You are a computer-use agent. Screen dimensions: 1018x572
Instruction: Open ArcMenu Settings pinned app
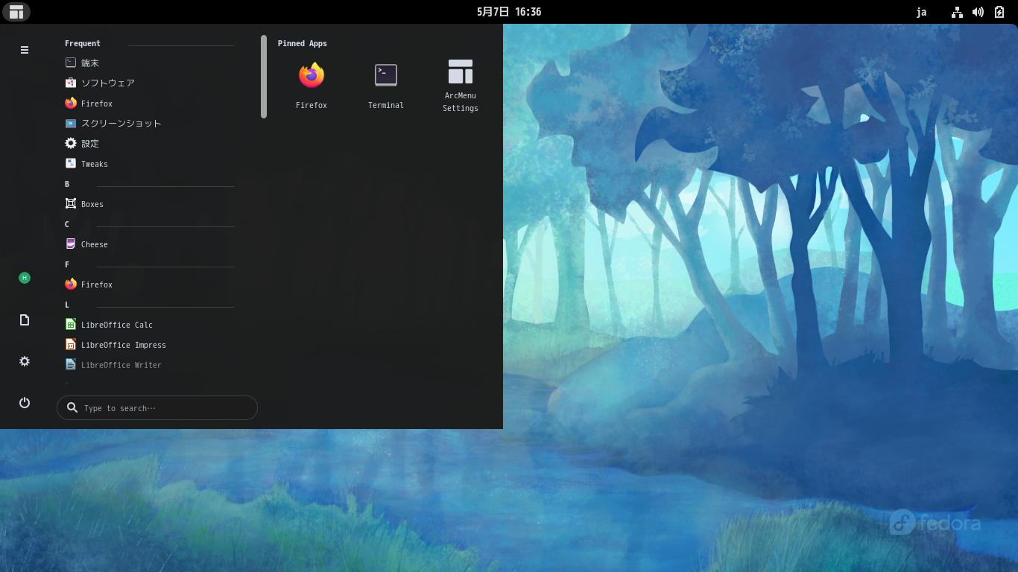pyautogui.click(x=461, y=85)
